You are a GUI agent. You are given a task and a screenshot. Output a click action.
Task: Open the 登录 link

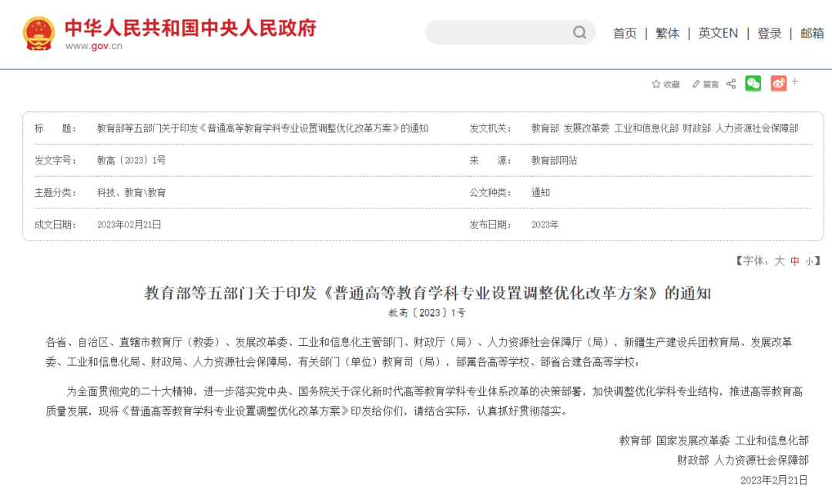pos(770,33)
